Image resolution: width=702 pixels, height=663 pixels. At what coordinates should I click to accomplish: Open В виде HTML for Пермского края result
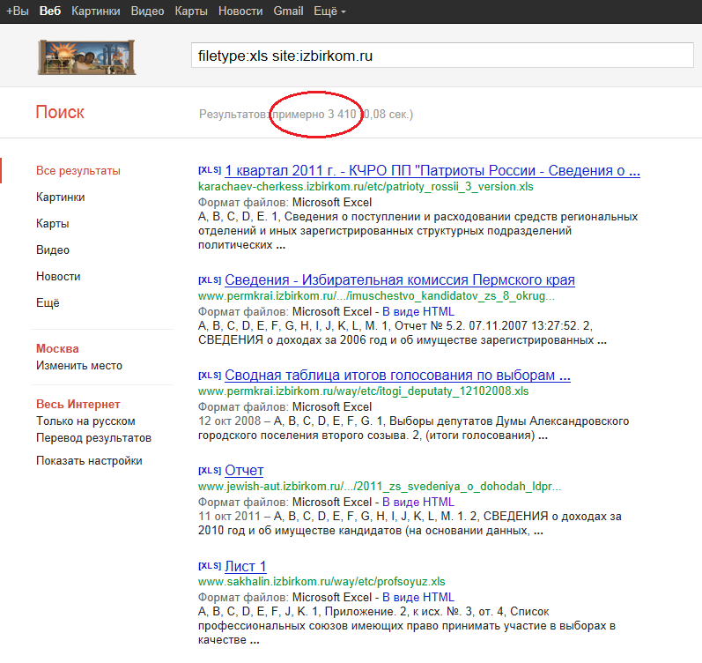(418, 311)
